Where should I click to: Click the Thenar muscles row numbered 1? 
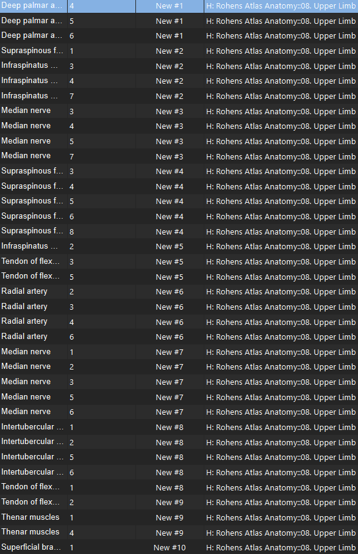coord(179,517)
